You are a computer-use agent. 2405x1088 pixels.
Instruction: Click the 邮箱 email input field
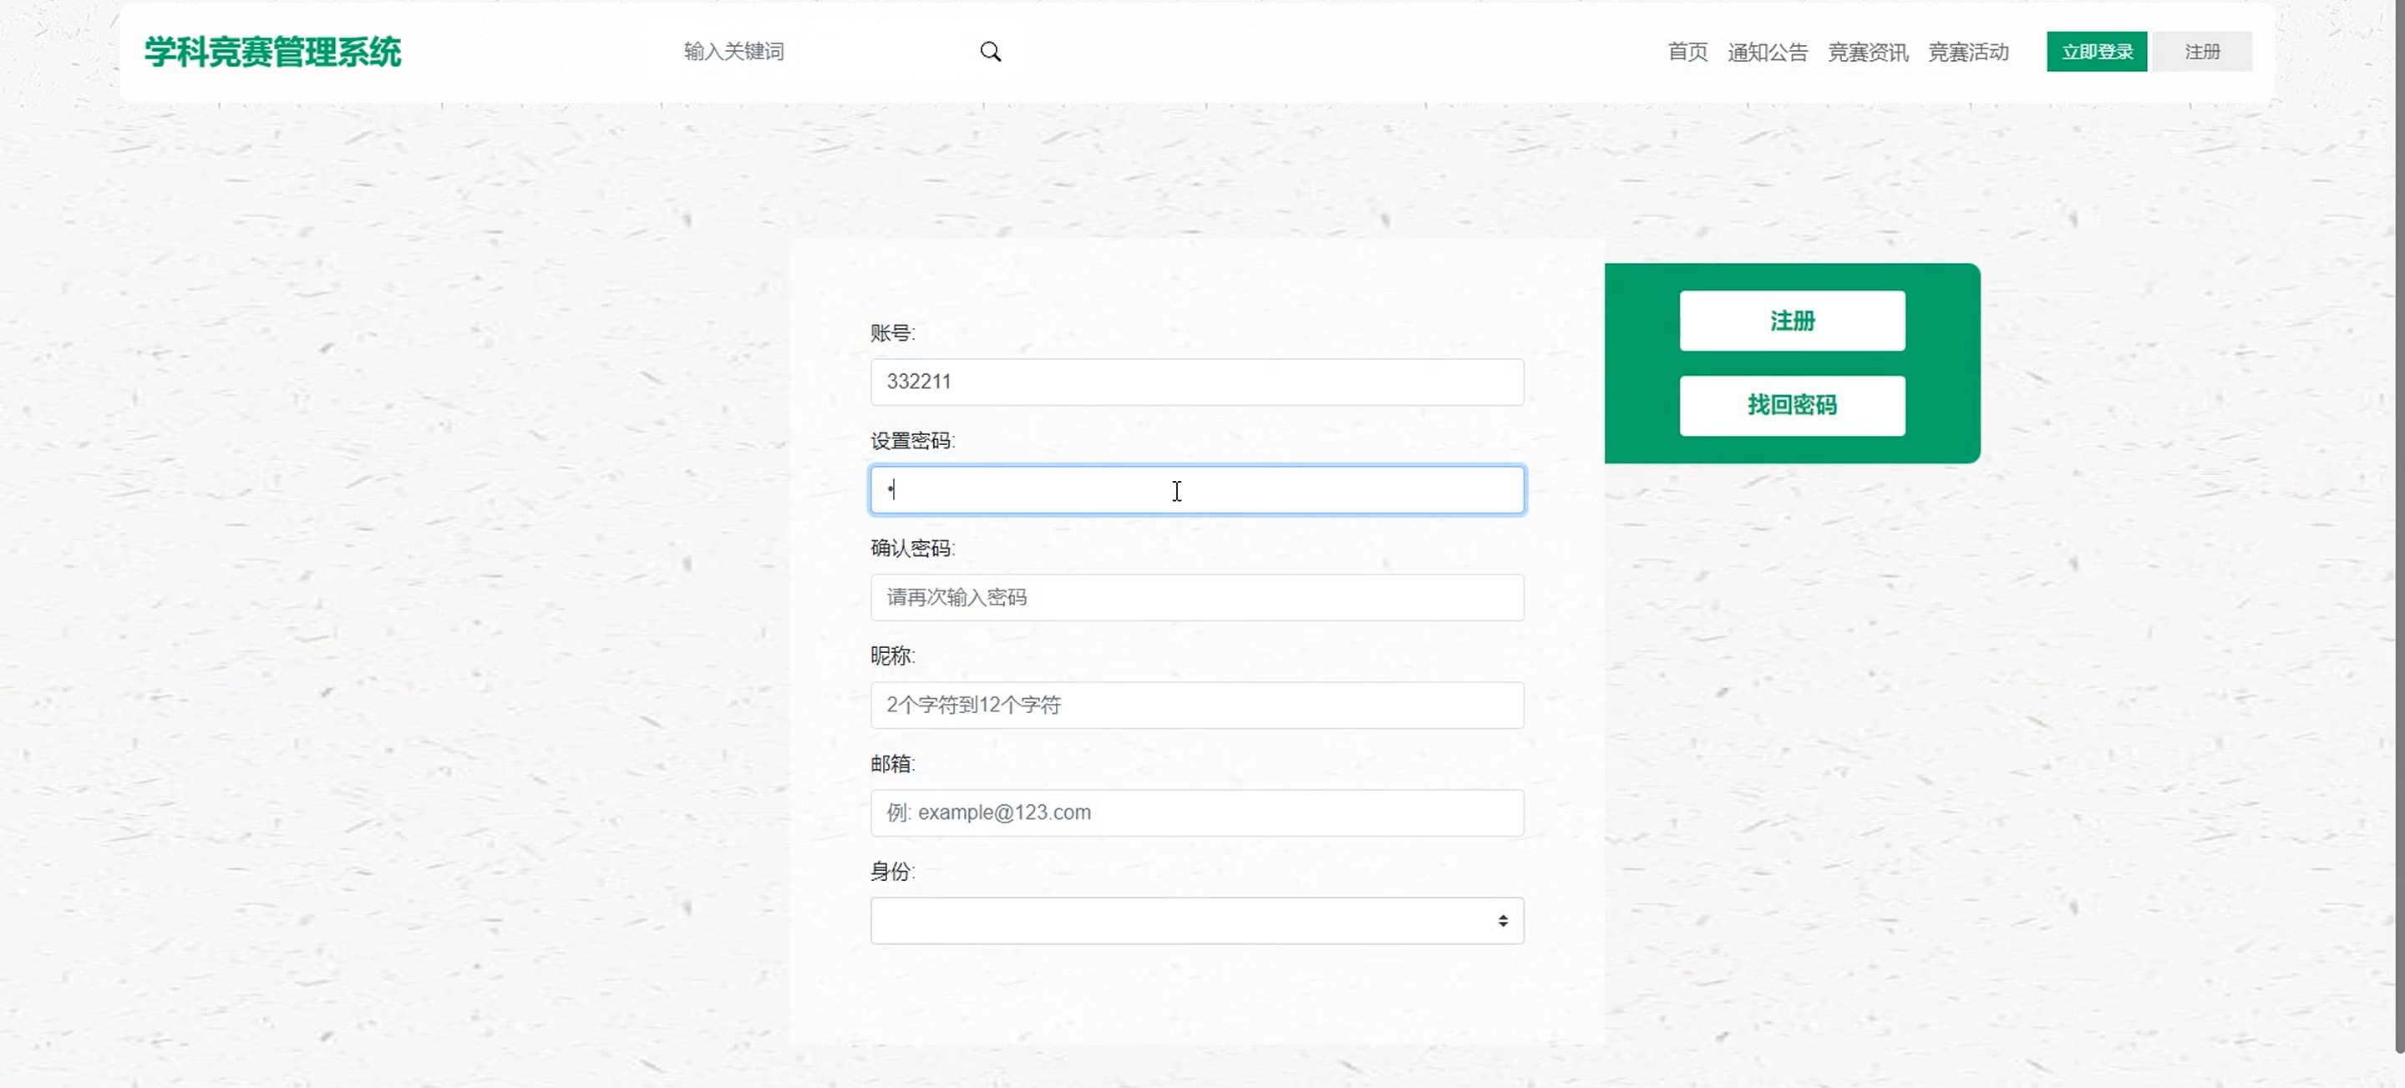[1196, 812]
